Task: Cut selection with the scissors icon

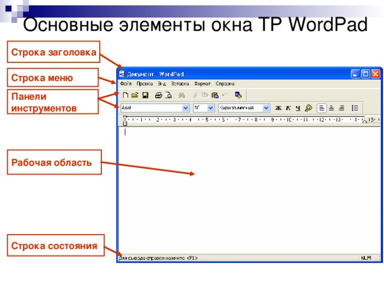Action: coord(195,95)
